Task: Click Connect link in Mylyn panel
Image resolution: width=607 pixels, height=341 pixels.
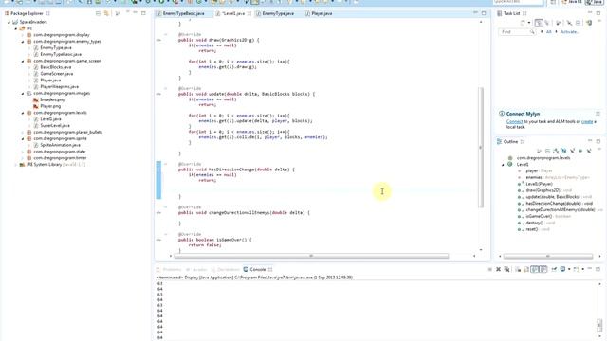Action: [x=514, y=122]
